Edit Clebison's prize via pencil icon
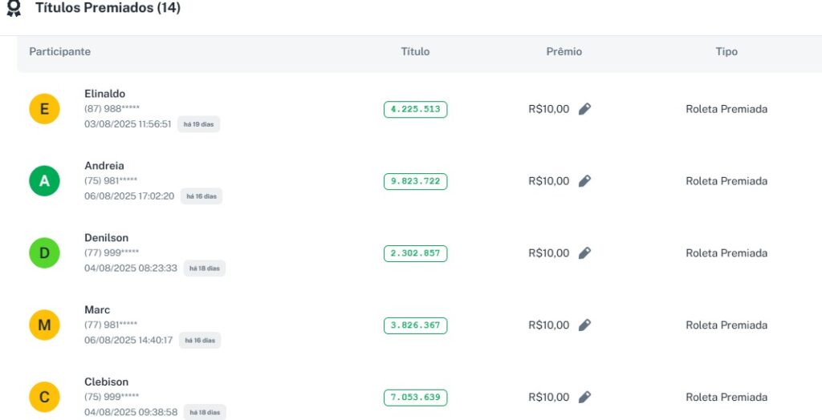 coord(584,398)
